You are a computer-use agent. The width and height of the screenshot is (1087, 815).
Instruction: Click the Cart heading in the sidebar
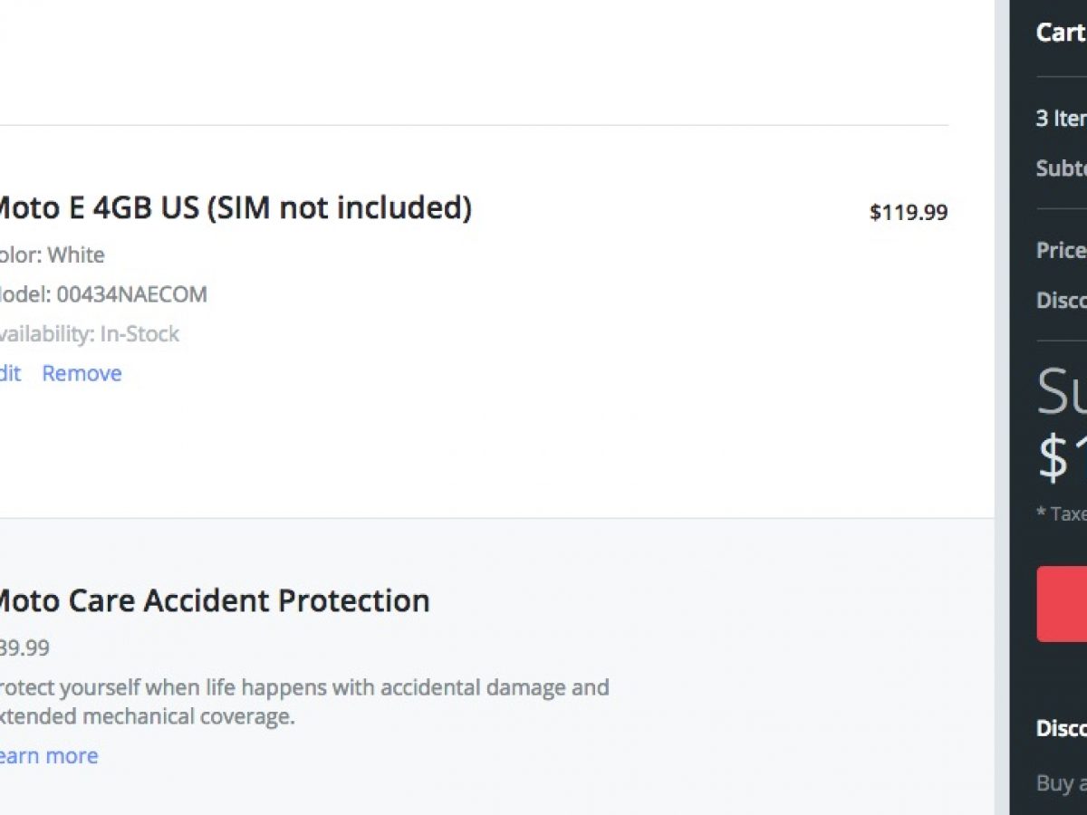tap(1061, 33)
